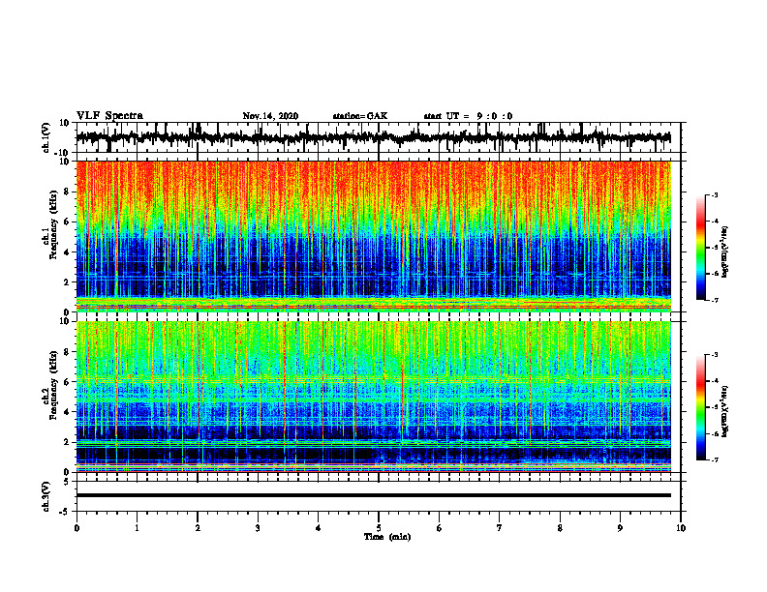The image size is (767, 592).
Task: Click the 'station=GAK' header label
Action: coord(360,116)
